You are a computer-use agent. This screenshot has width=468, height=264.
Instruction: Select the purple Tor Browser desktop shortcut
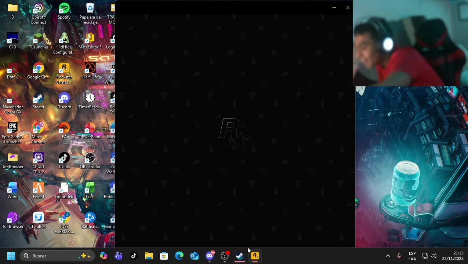[x=12, y=220]
